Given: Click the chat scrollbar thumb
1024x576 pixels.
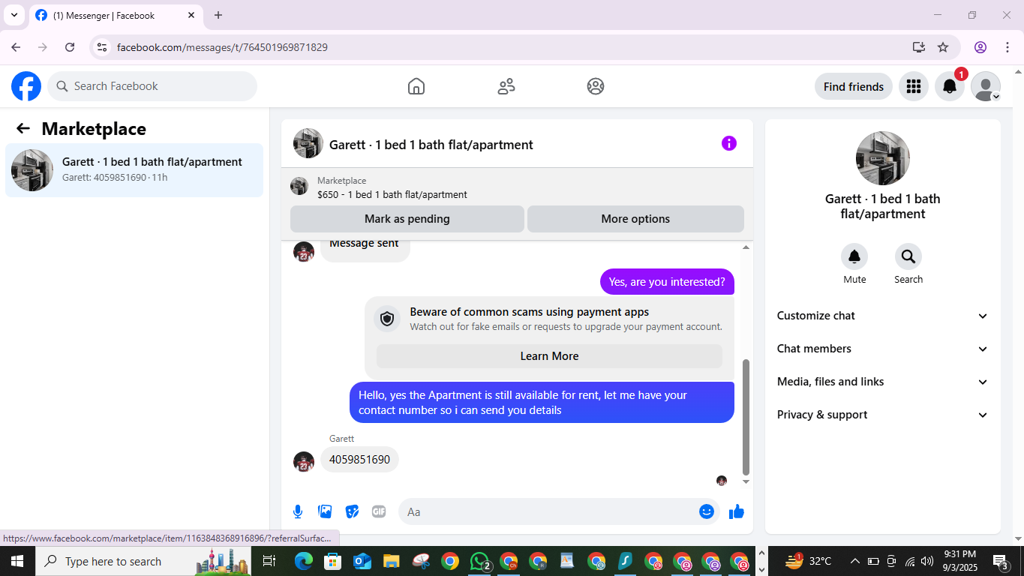Looking at the screenshot, I should point(746,417).
